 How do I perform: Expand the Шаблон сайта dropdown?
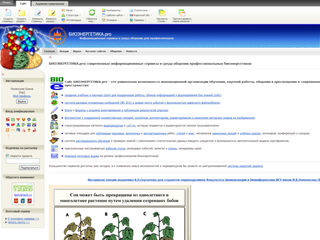pyautogui.click(x=113, y=15)
